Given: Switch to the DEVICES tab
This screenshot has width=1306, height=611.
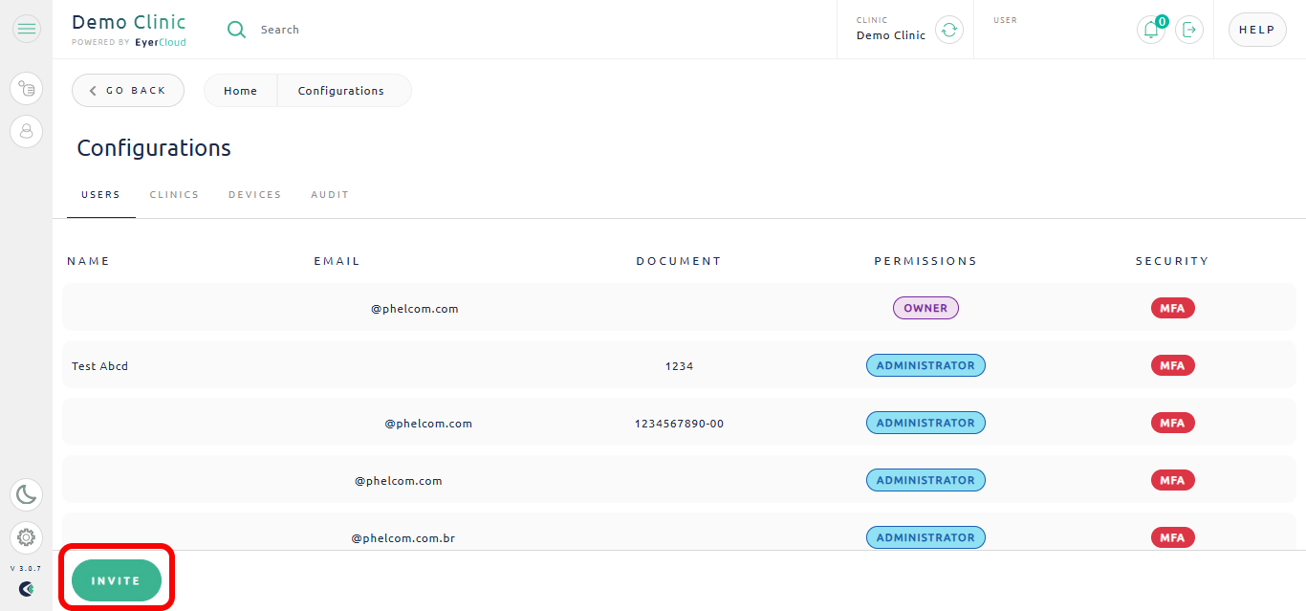Looking at the screenshot, I should click(254, 195).
